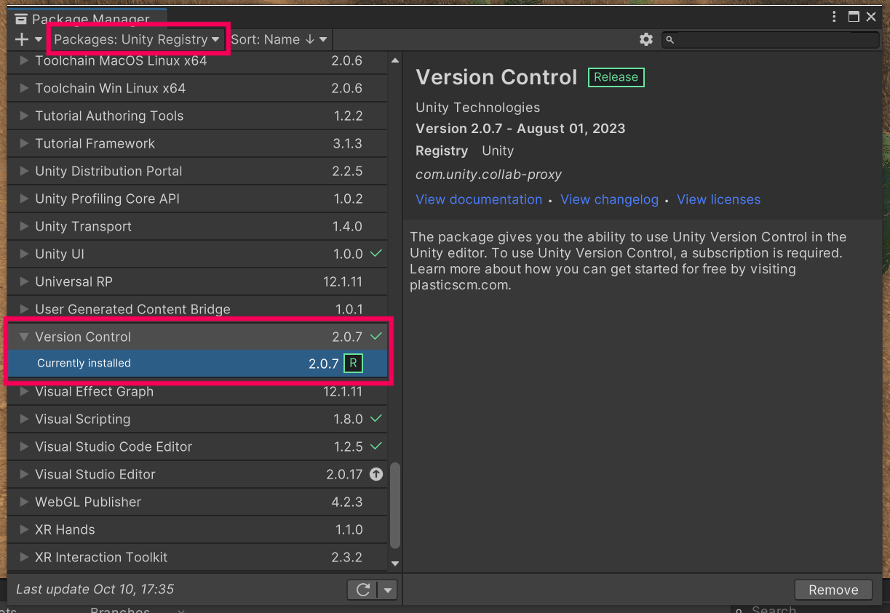Click the Remove button
Image resolution: width=890 pixels, height=613 pixels.
[x=833, y=590]
